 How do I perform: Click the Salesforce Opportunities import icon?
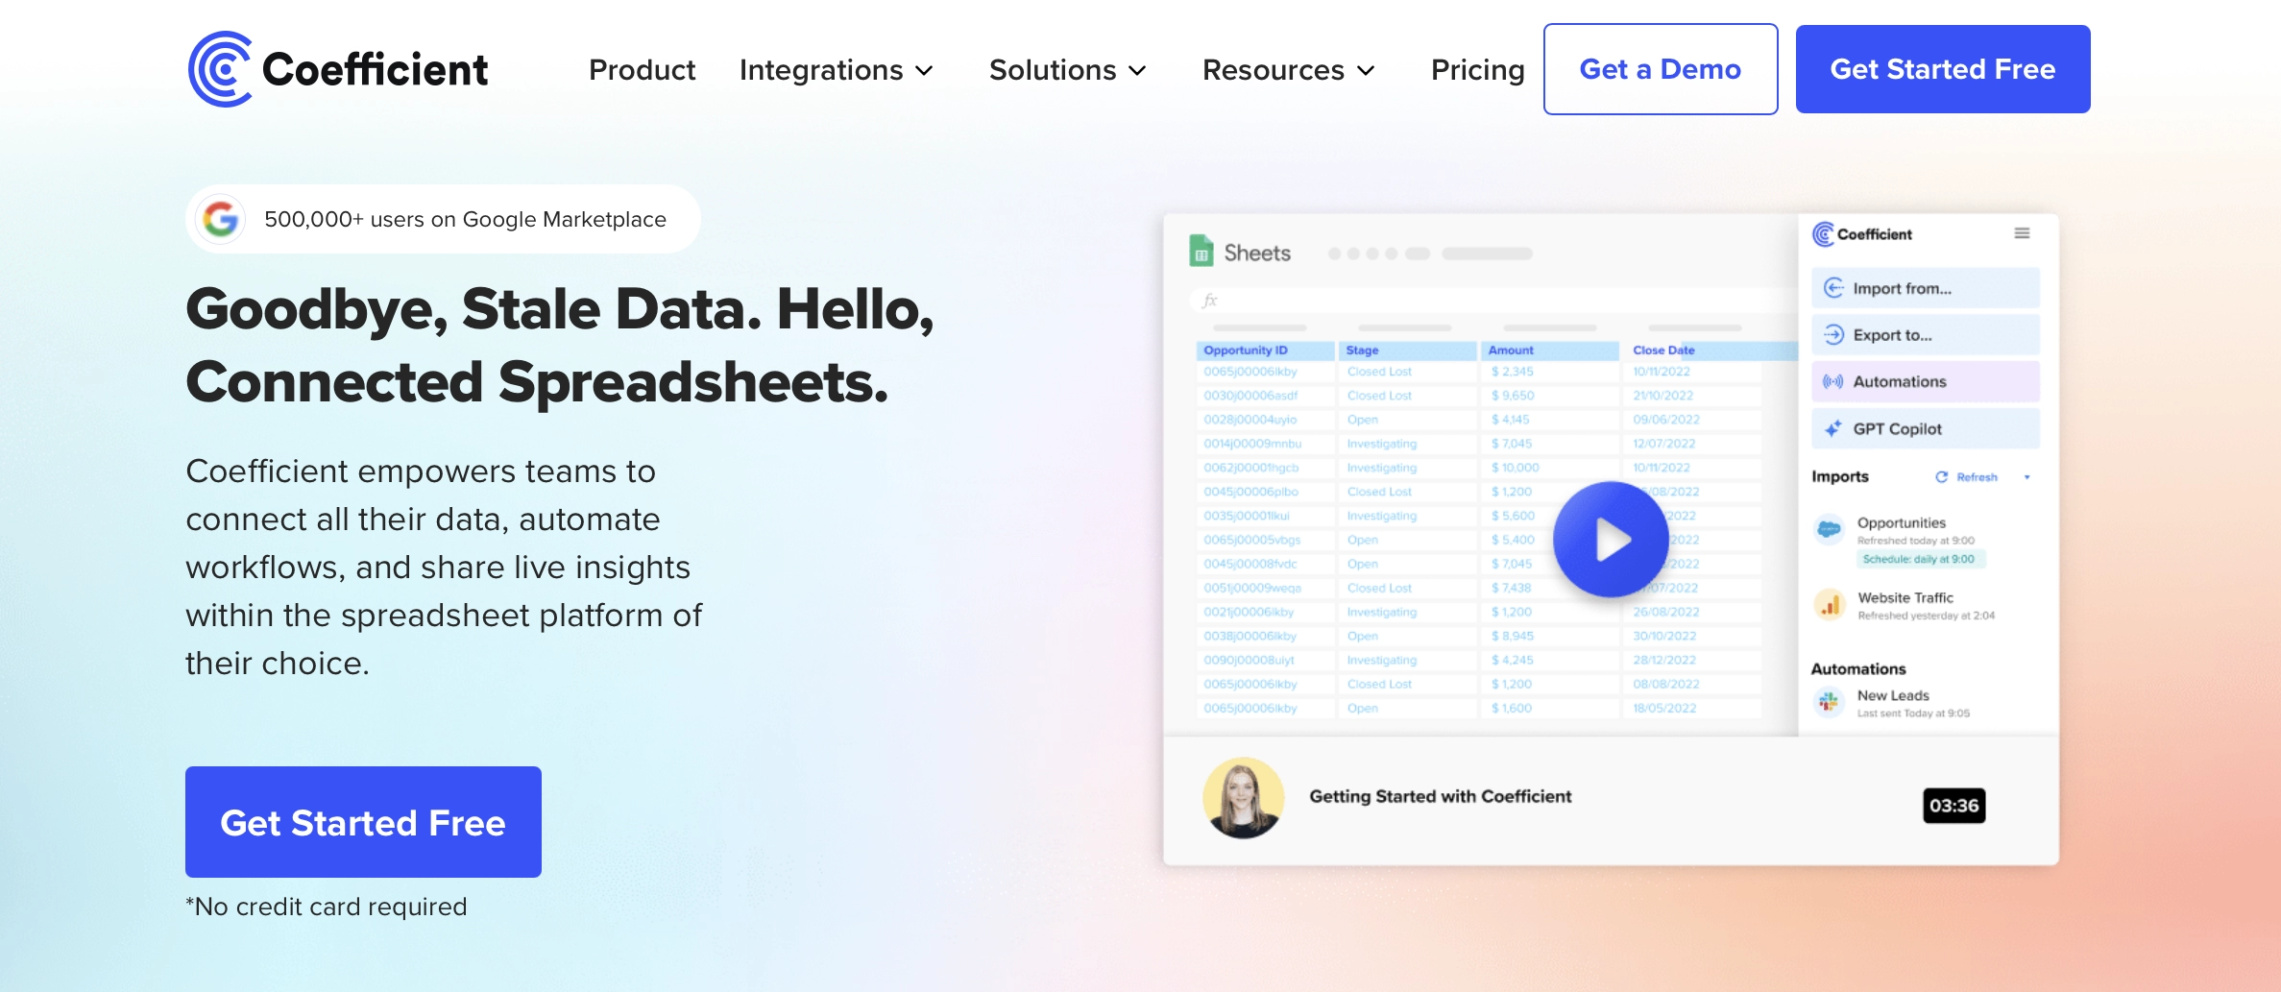pyautogui.click(x=1830, y=529)
